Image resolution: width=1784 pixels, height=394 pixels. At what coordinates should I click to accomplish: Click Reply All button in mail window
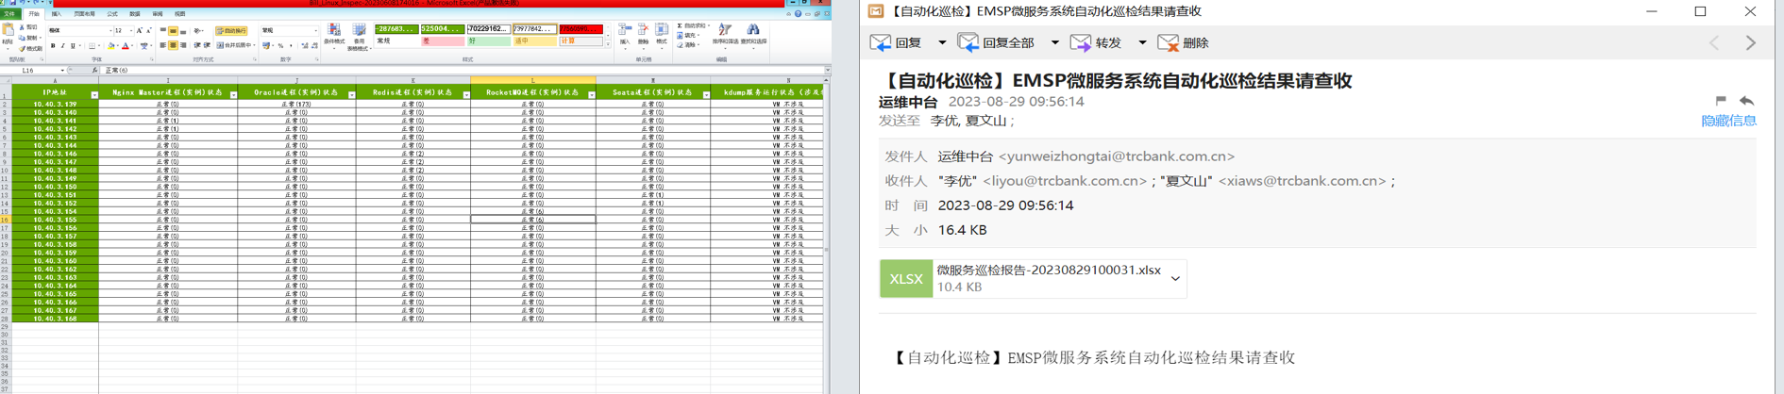(996, 42)
